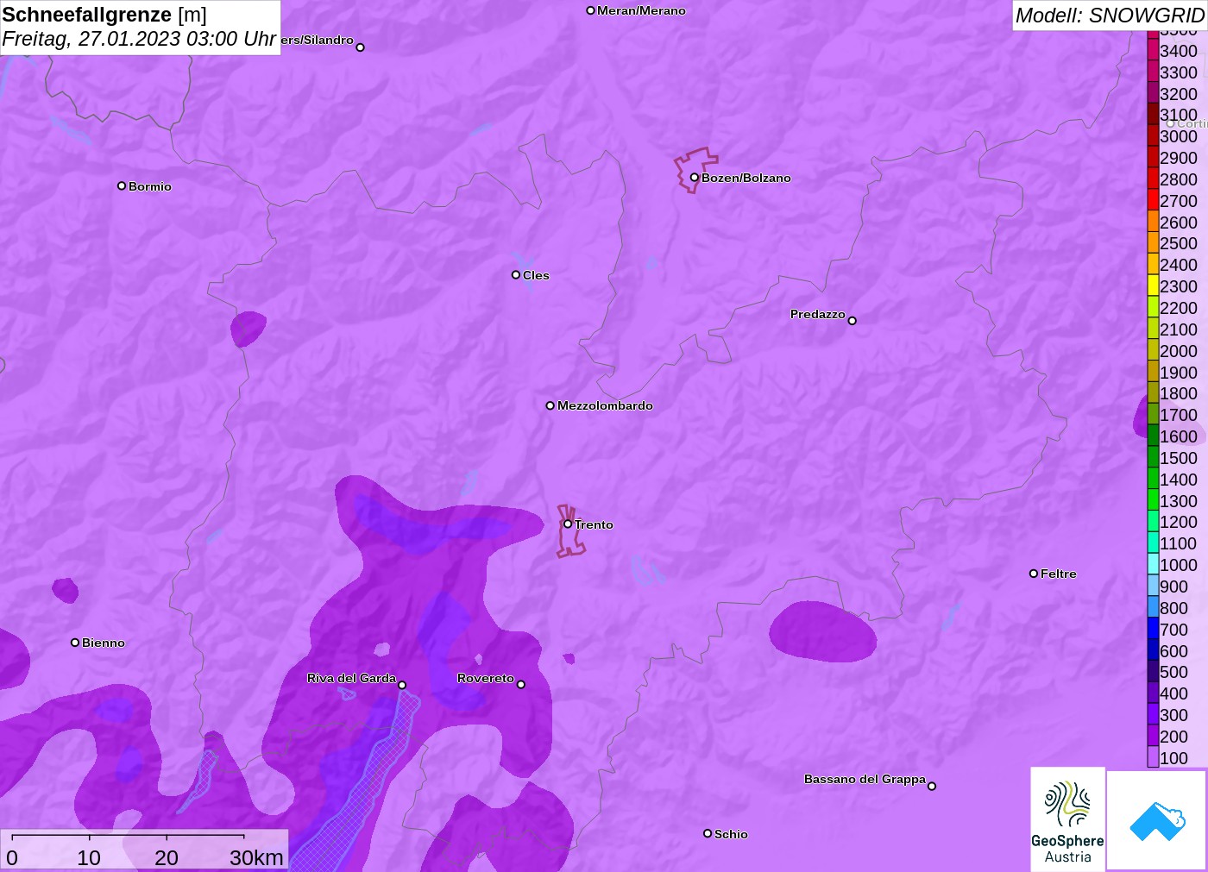Select the Bormio city marker
1208x872 pixels.
[122, 185]
